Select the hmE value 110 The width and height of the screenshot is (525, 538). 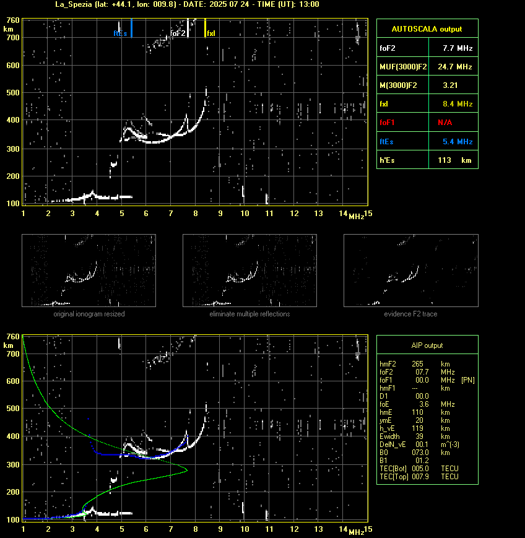[418, 412]
